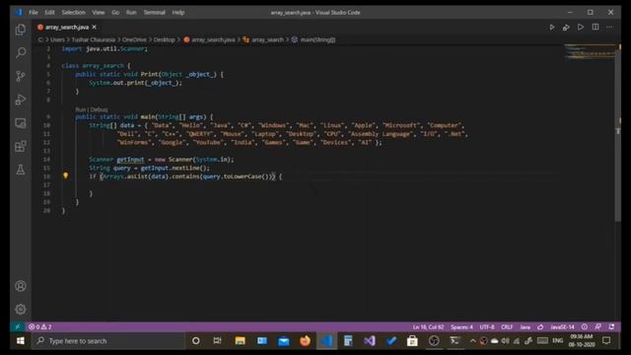The image size is (631, 355).
Task: Open the Search view in activity bar
Action: 21,52
